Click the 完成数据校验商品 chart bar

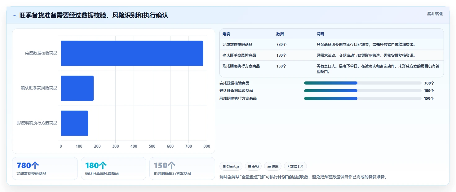point(132,53)
